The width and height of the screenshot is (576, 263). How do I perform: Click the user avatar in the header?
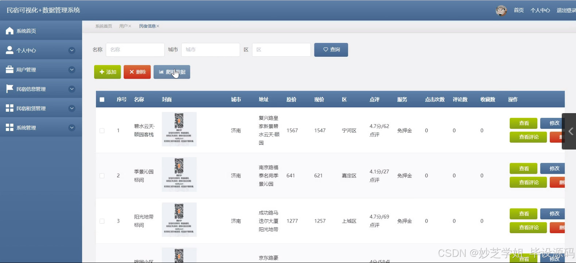pyautogui.click(x=501, y=11)
